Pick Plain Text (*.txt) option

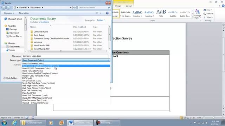tap(66, 93)
